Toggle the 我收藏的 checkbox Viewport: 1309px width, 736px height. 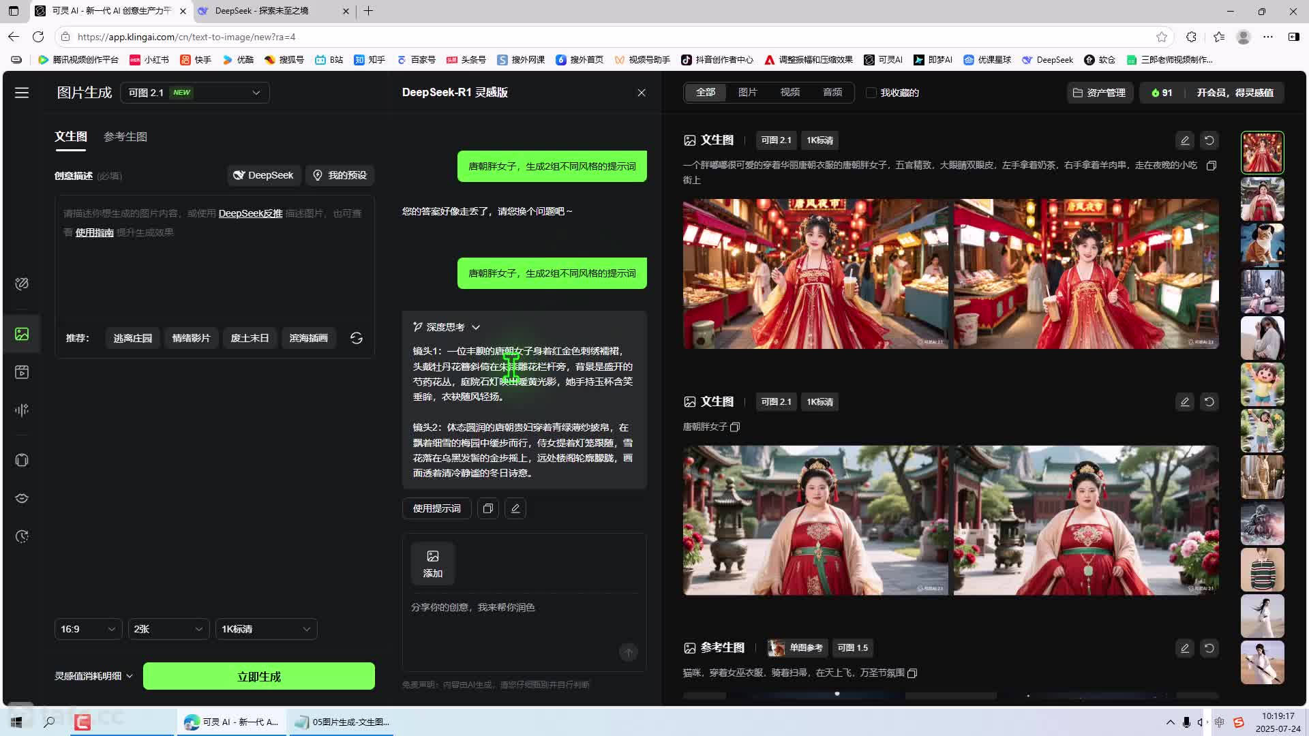871,93
